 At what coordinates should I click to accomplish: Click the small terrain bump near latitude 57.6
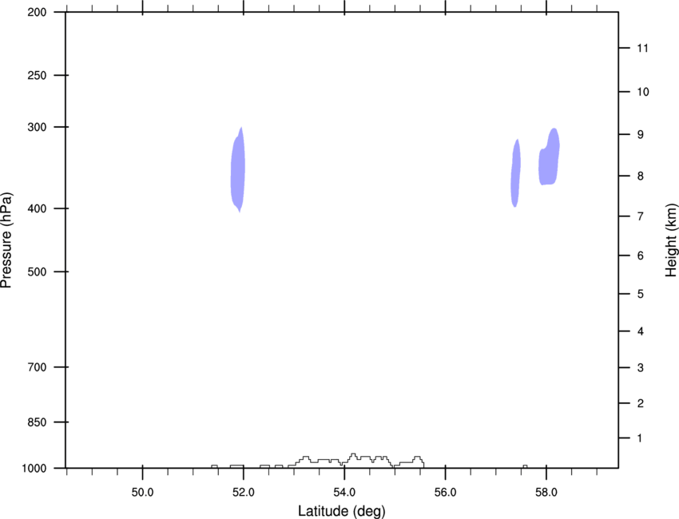[525, 466]
